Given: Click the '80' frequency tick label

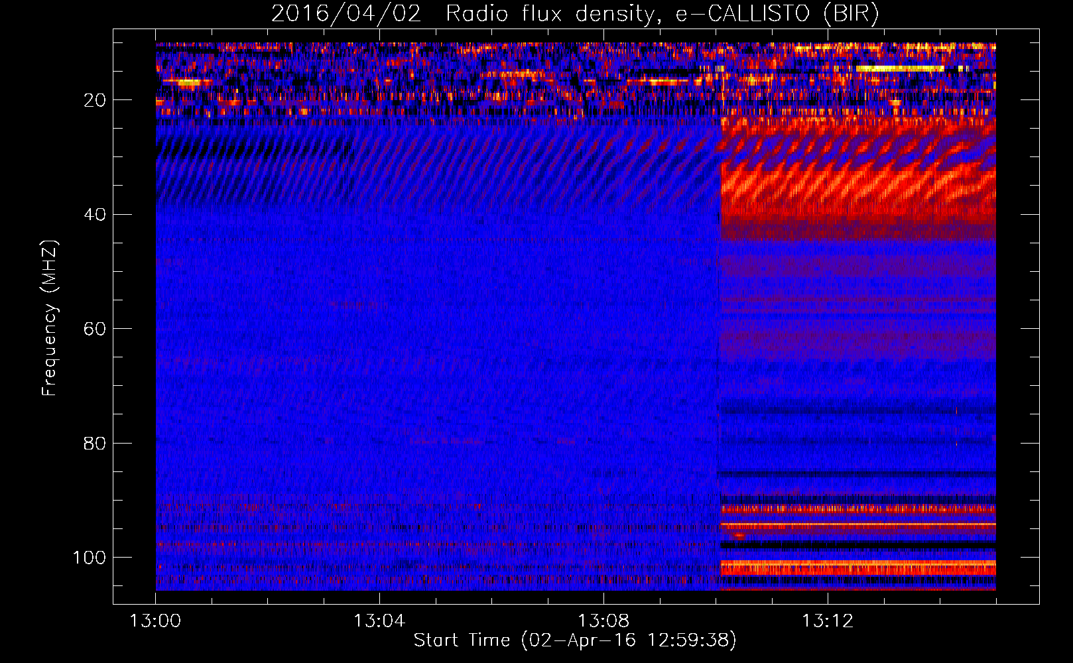Looking at the screenshot, I should pos(95,444).
